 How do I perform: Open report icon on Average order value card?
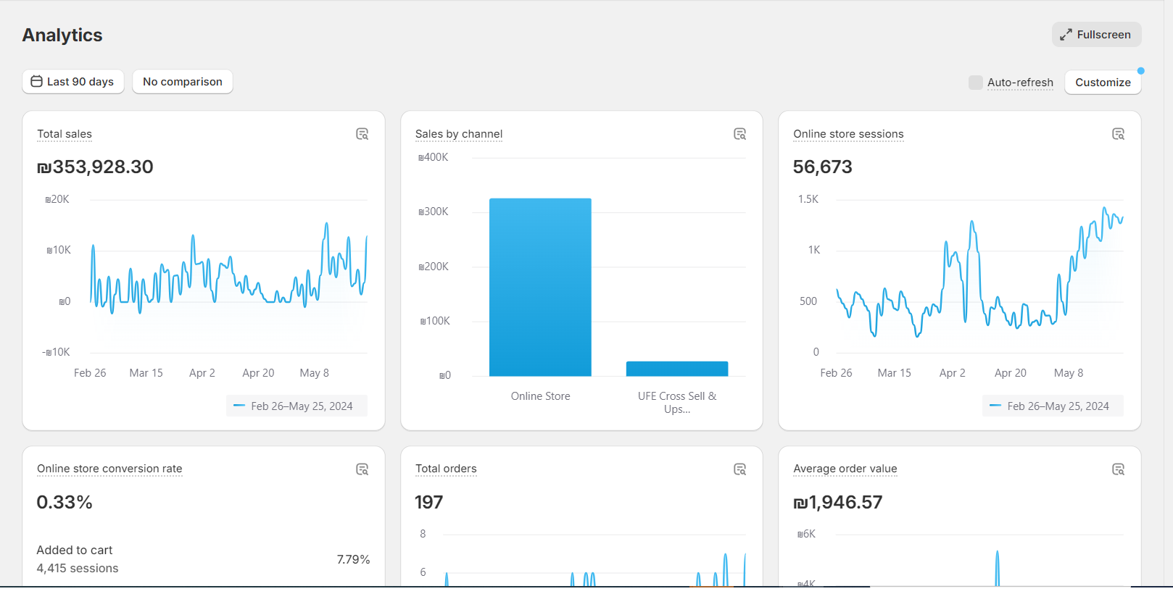1119,469
